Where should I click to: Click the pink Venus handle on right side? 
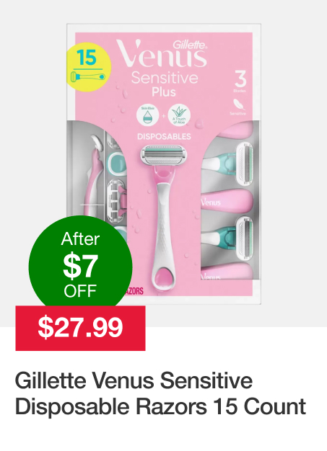click(227, 201)
